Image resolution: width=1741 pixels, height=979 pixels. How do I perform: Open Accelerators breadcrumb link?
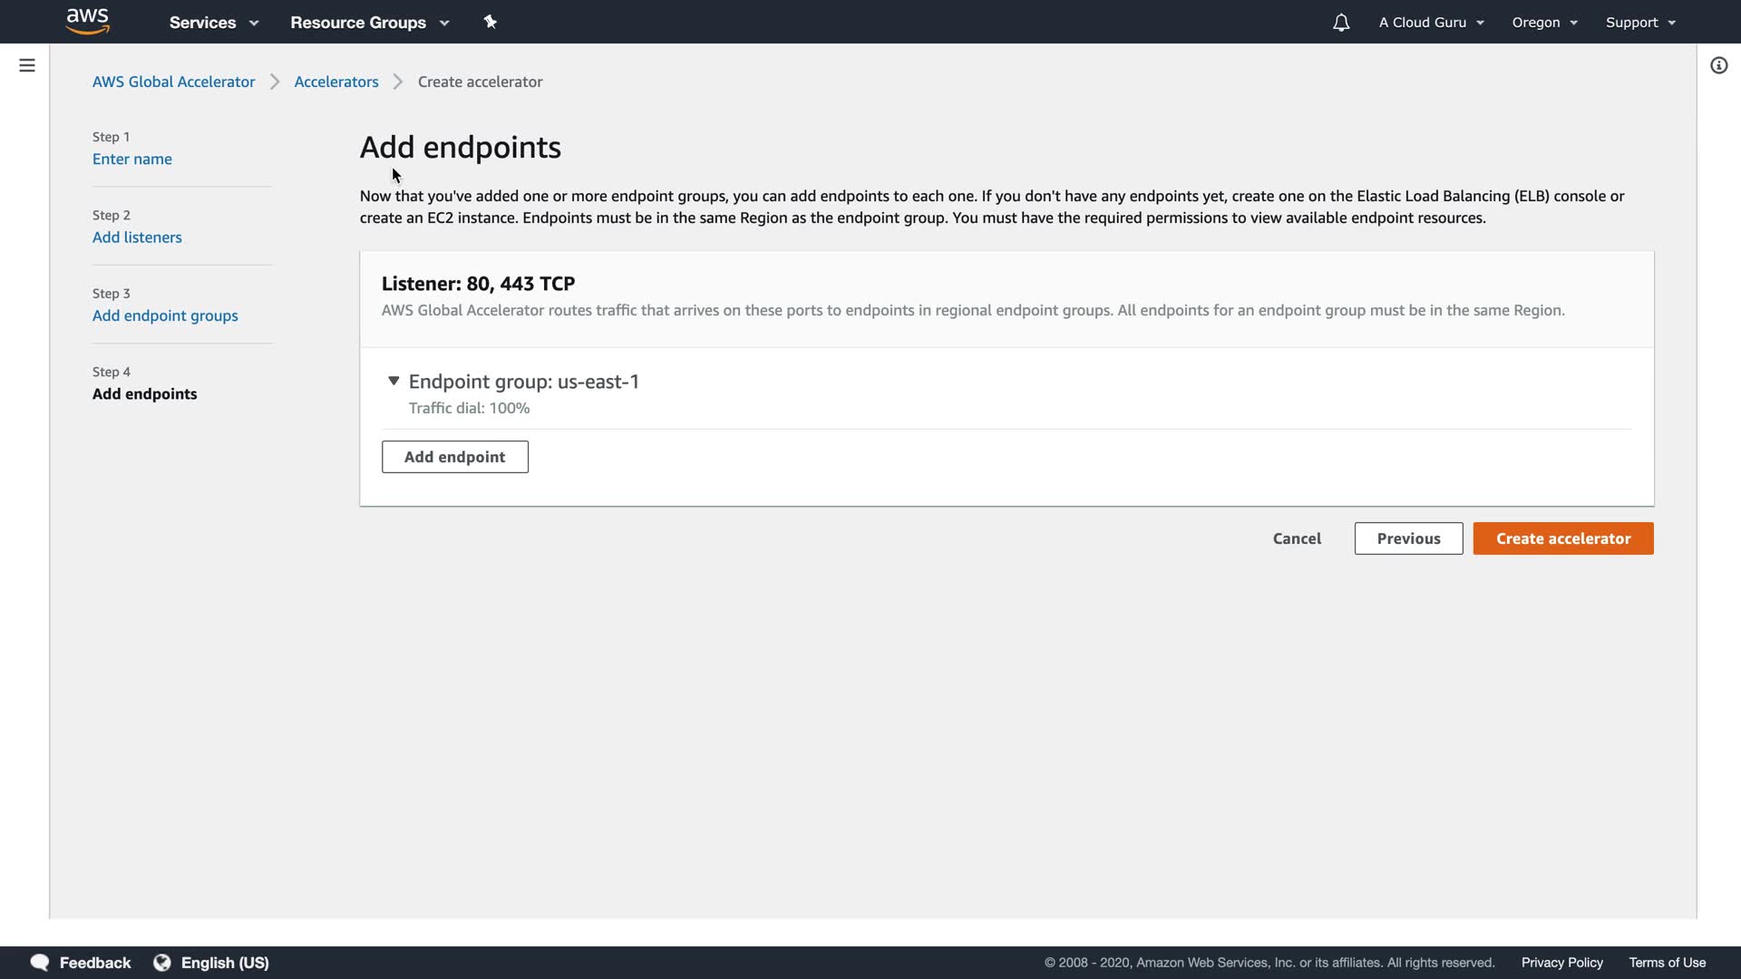click(x=336, y=82)
